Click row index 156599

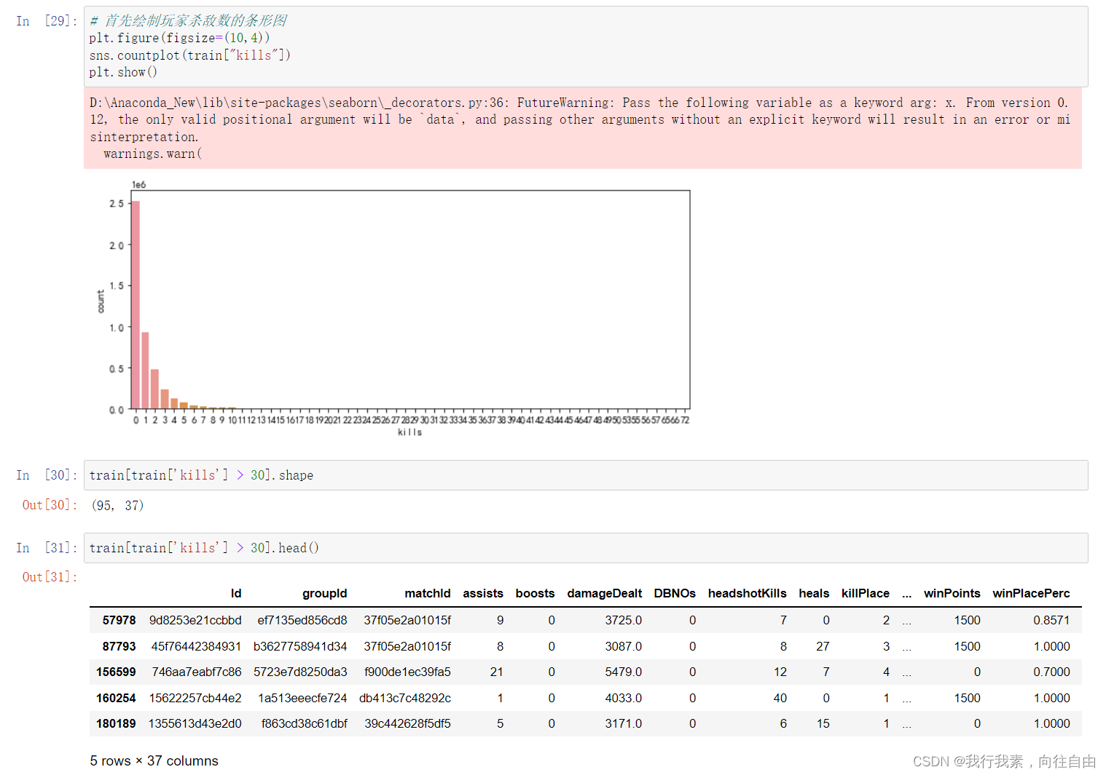[x=116, y=672]
